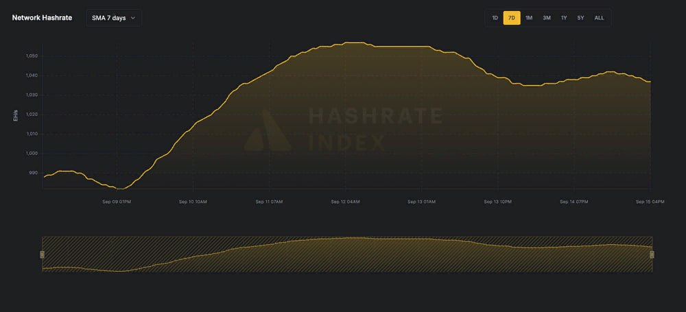The image size is (686, 312).
Task: Show ALL historical hashrate data
Action: [x=599, y=18]
